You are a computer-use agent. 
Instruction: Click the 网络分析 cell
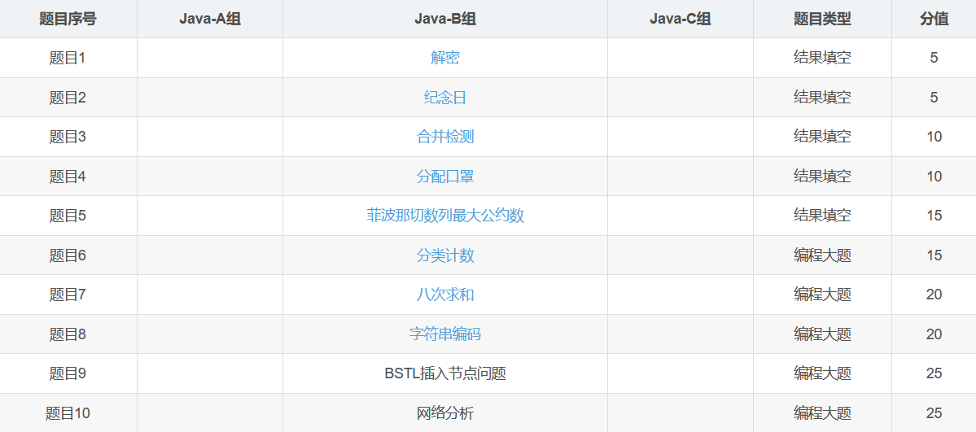click(445, 412)
